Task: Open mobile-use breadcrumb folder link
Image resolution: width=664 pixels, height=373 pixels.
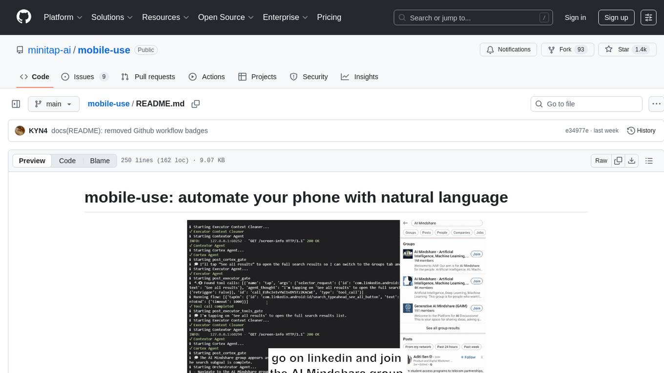Action: pyautogui.click(x=108, y=104)
